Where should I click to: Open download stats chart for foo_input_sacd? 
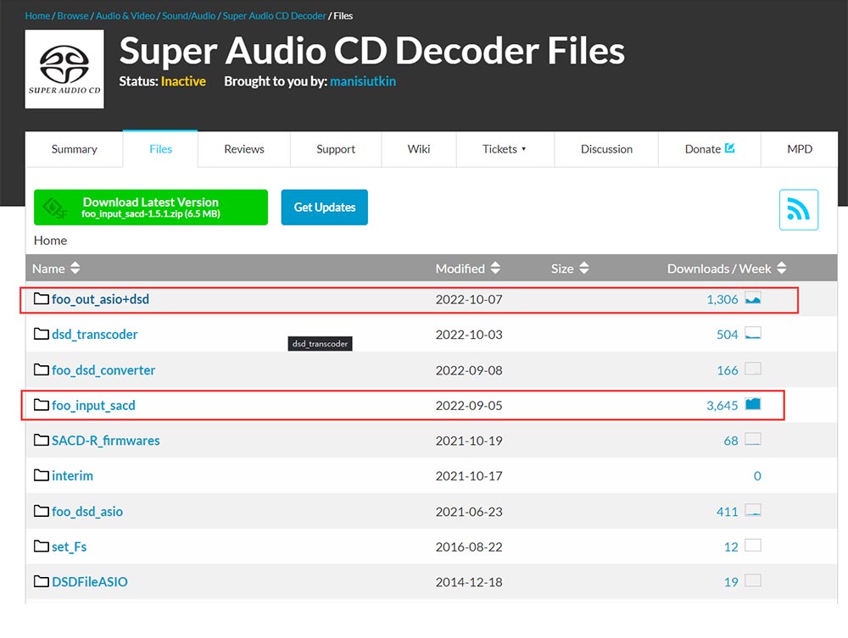pyautogui.click(x=753, y=404)
